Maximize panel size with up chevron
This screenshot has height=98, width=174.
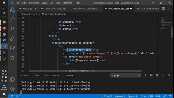click(163, 75)
